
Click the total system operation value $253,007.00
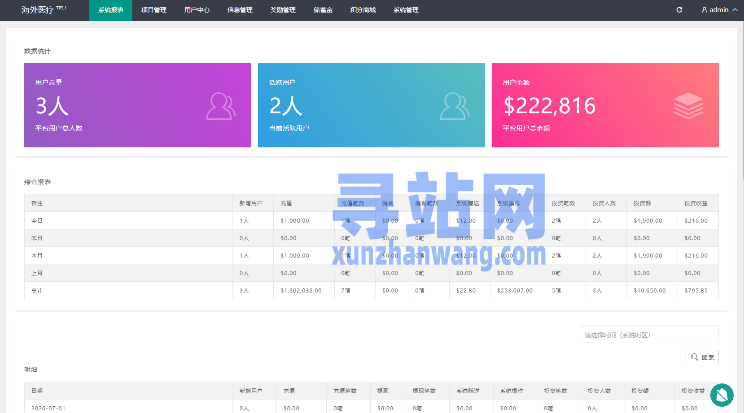point(515,290)
